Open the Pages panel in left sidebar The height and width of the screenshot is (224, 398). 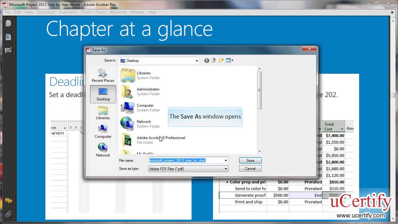[8, 23]
